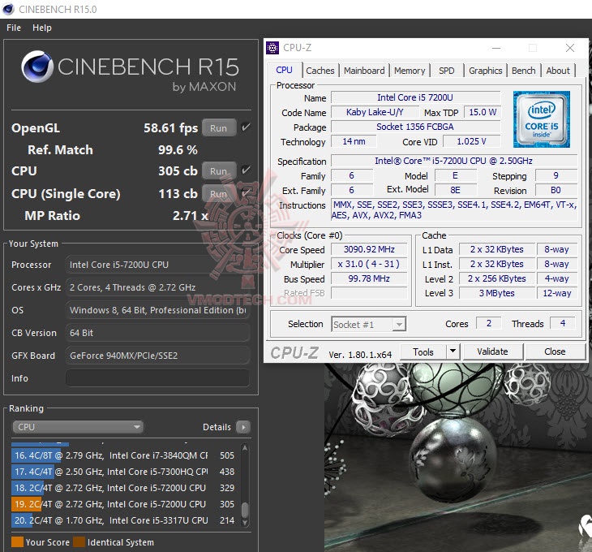Image resolution: width=592 pixels, height=552 pixels.
Task: Close the CPU-Z window
Action: click(570, 48)
